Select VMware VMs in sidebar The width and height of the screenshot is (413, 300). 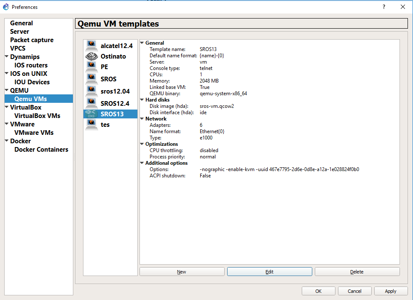(x=34, y=132)
